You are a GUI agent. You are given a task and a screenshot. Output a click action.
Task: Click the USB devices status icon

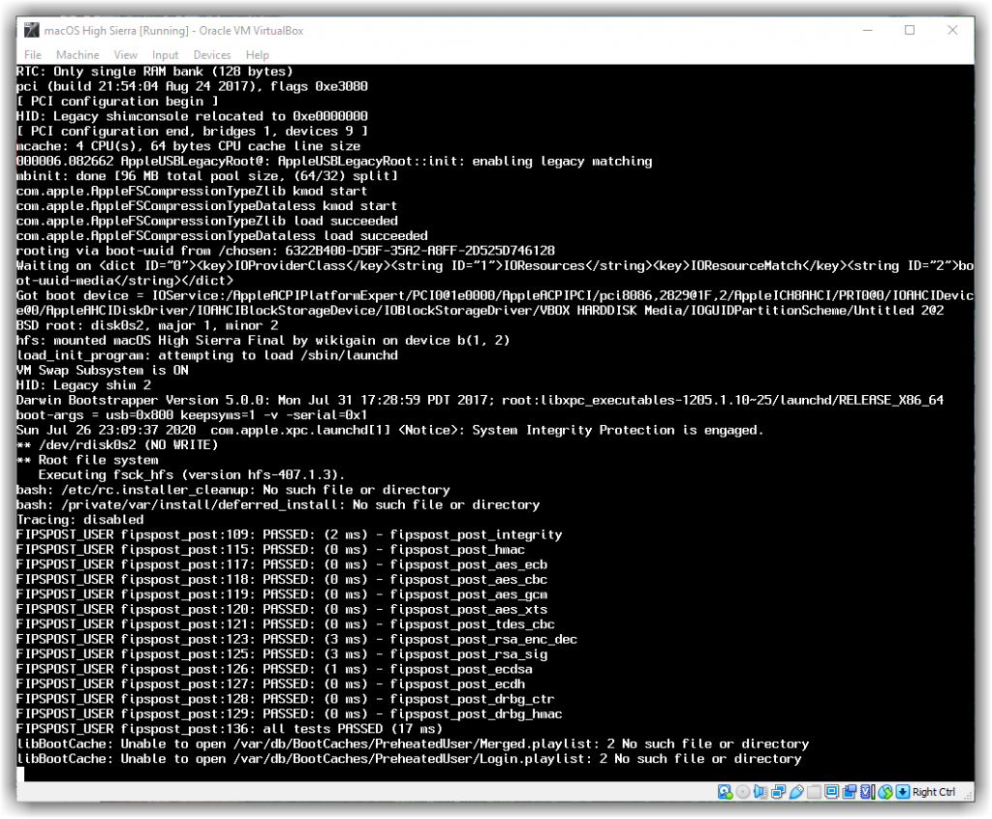[796, 791]
